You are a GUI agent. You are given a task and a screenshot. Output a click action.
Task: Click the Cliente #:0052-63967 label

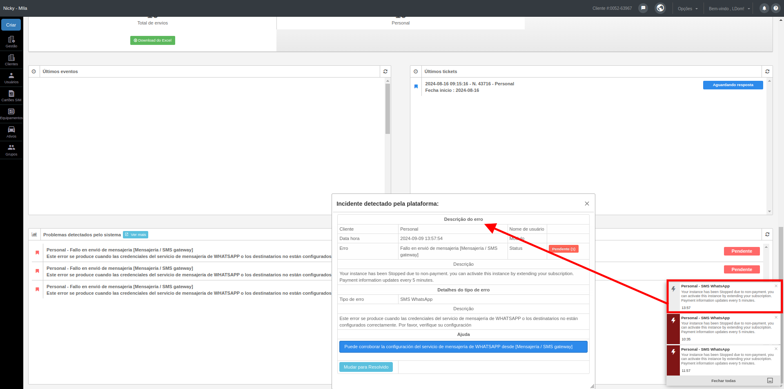612,9
